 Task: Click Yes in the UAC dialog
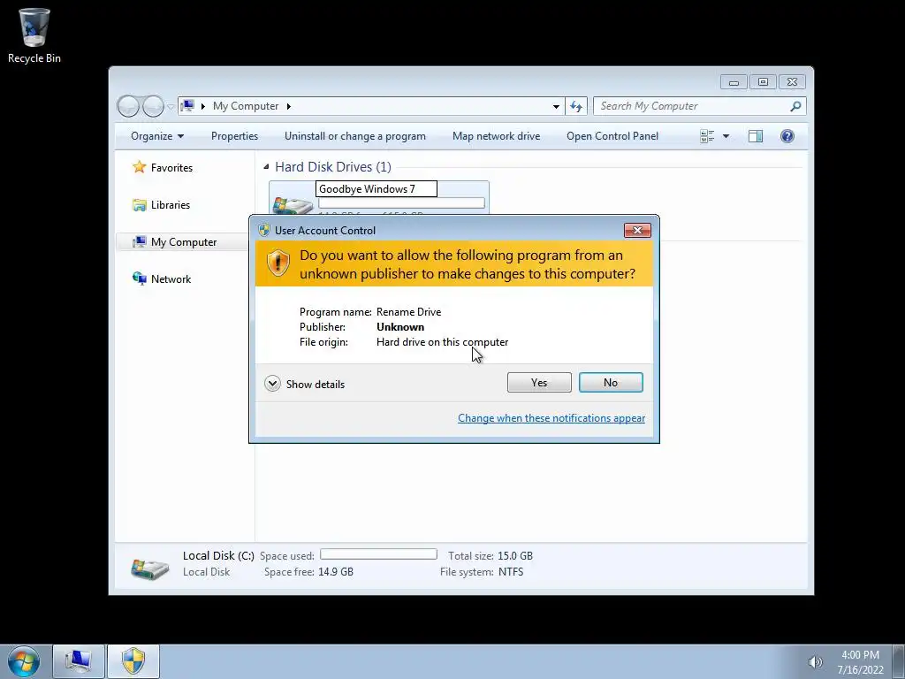point(539,382)
